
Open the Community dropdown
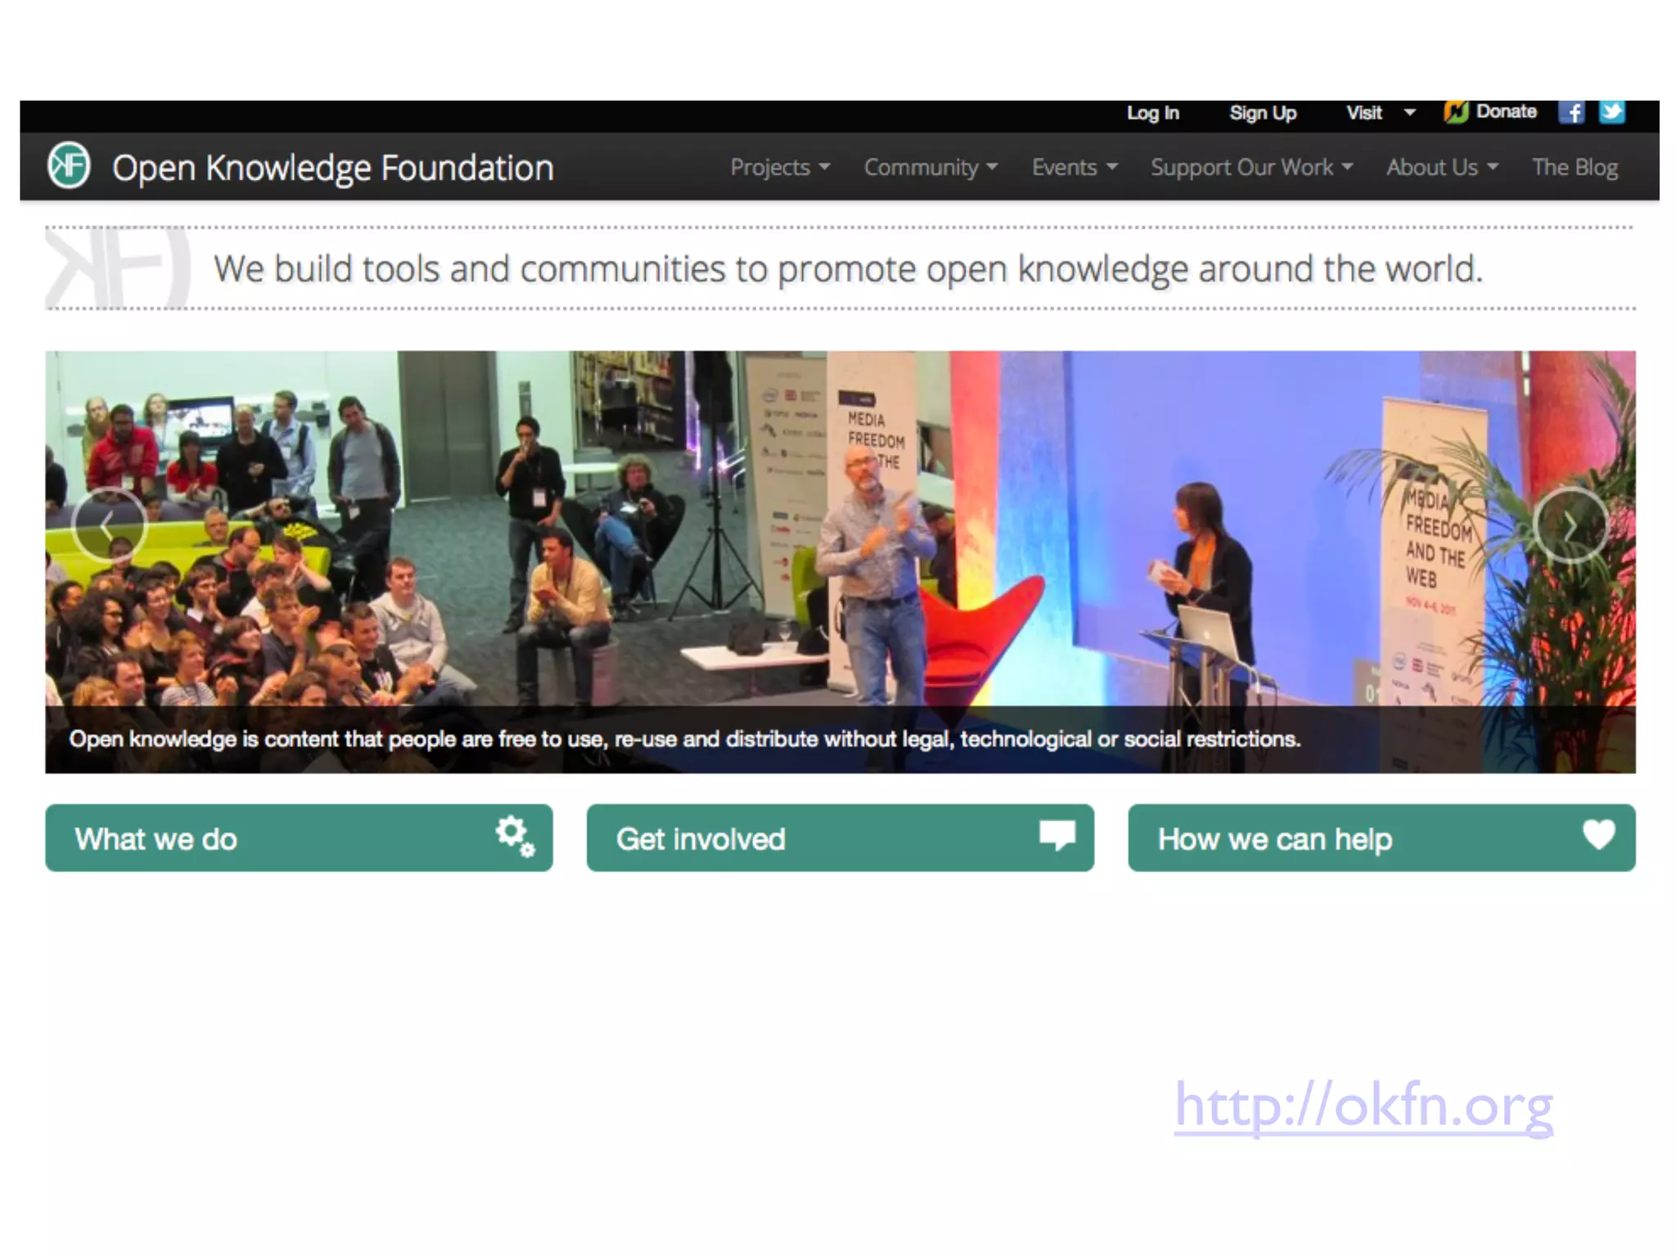930,167
